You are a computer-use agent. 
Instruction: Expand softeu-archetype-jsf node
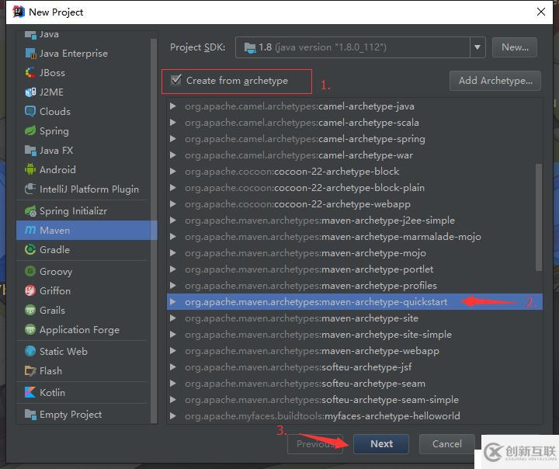[x=173, y=367]
